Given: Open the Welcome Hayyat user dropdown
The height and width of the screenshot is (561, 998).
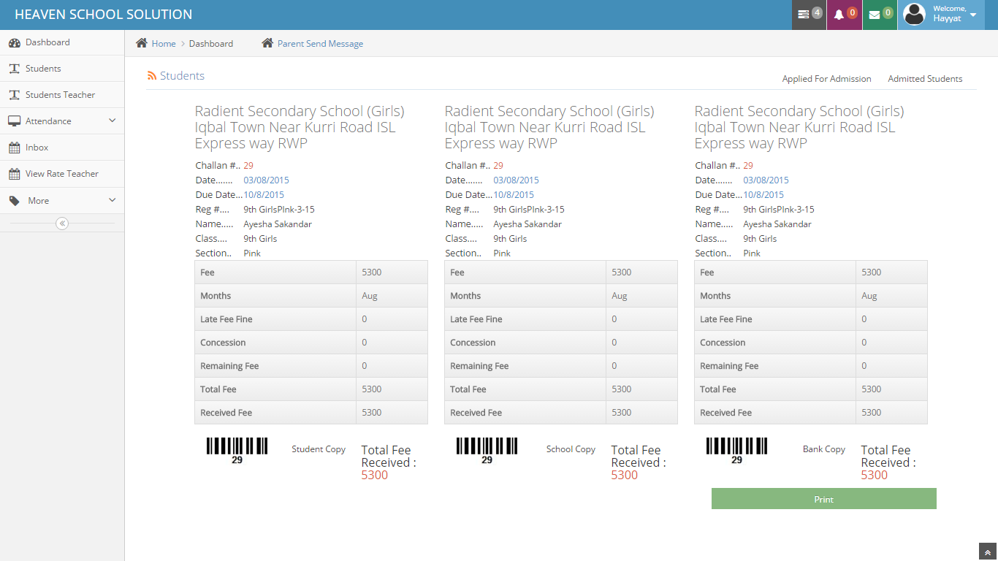Looking at the screenshot, I should point(972,15).
